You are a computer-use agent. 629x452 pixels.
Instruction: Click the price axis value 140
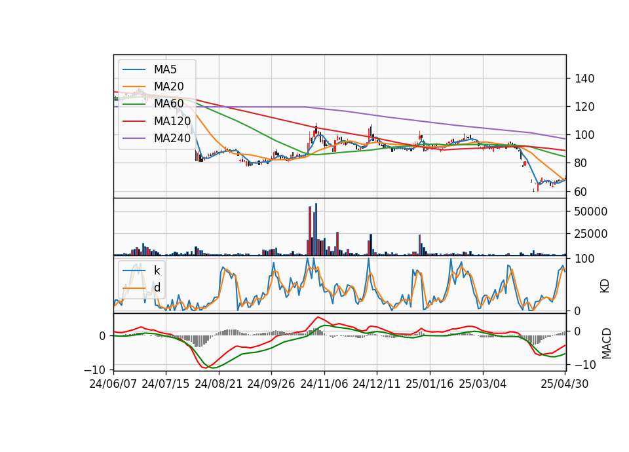point(584,79)
